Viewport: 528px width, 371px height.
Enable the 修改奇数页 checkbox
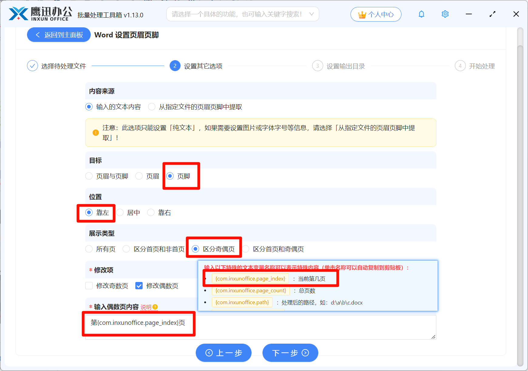[89, 286]
